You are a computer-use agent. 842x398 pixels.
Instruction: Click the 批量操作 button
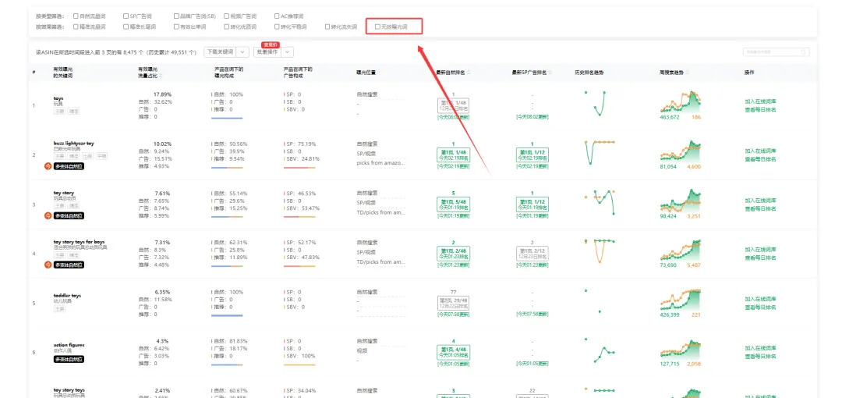tap(267, 52)
